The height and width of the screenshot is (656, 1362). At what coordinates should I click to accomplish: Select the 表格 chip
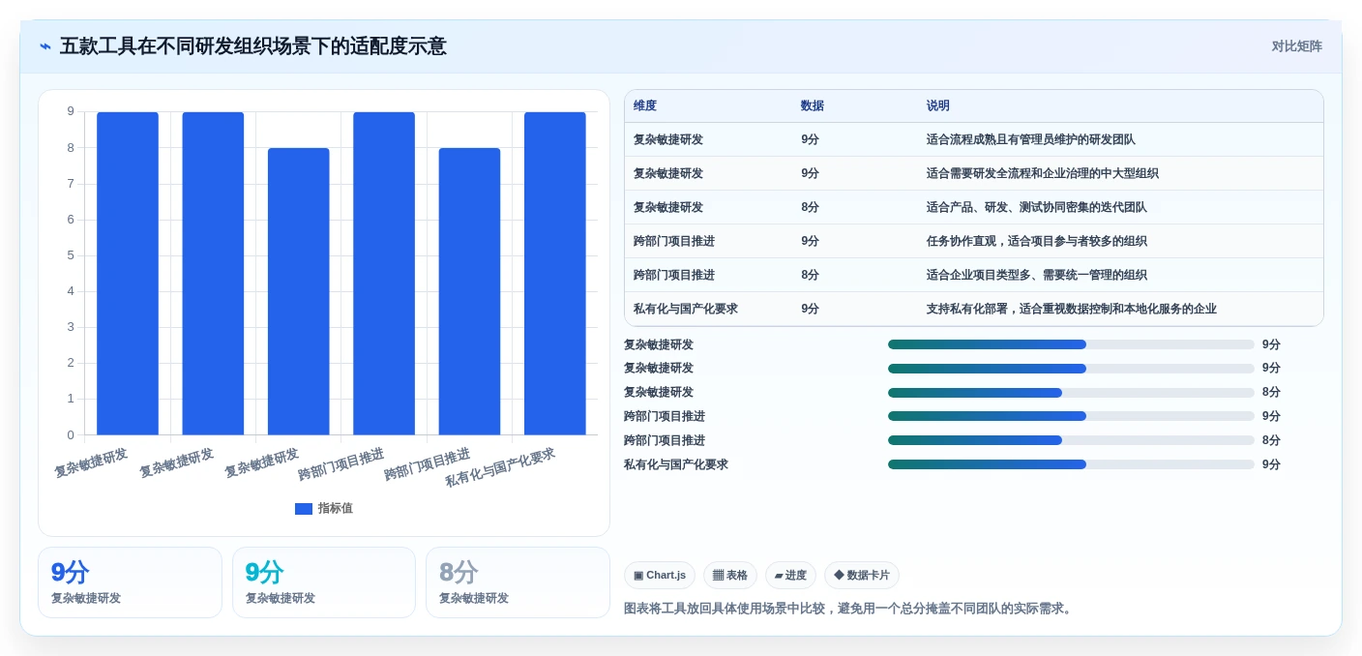(730, 576)
